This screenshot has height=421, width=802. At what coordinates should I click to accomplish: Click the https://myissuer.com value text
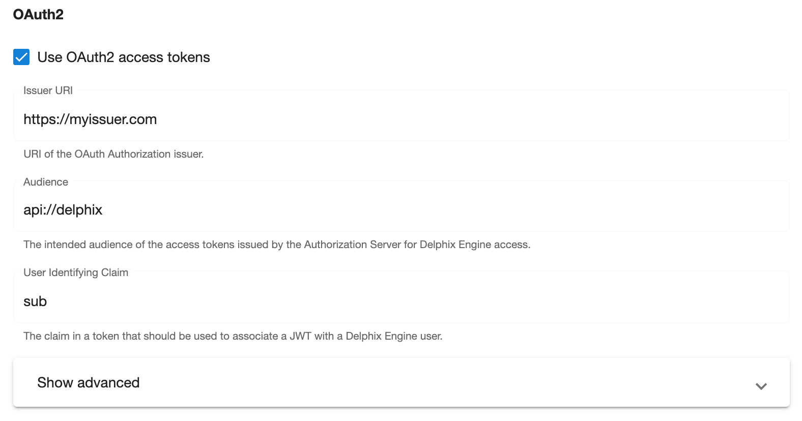point(90,119)
